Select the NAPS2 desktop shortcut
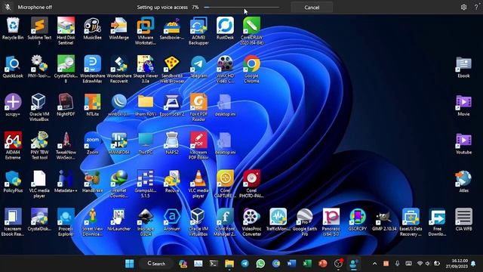Screen dimensions: 483x272 point(172,144)
